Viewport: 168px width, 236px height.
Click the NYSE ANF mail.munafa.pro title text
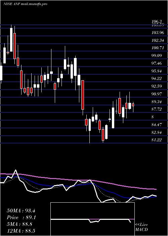click(25, 4)
